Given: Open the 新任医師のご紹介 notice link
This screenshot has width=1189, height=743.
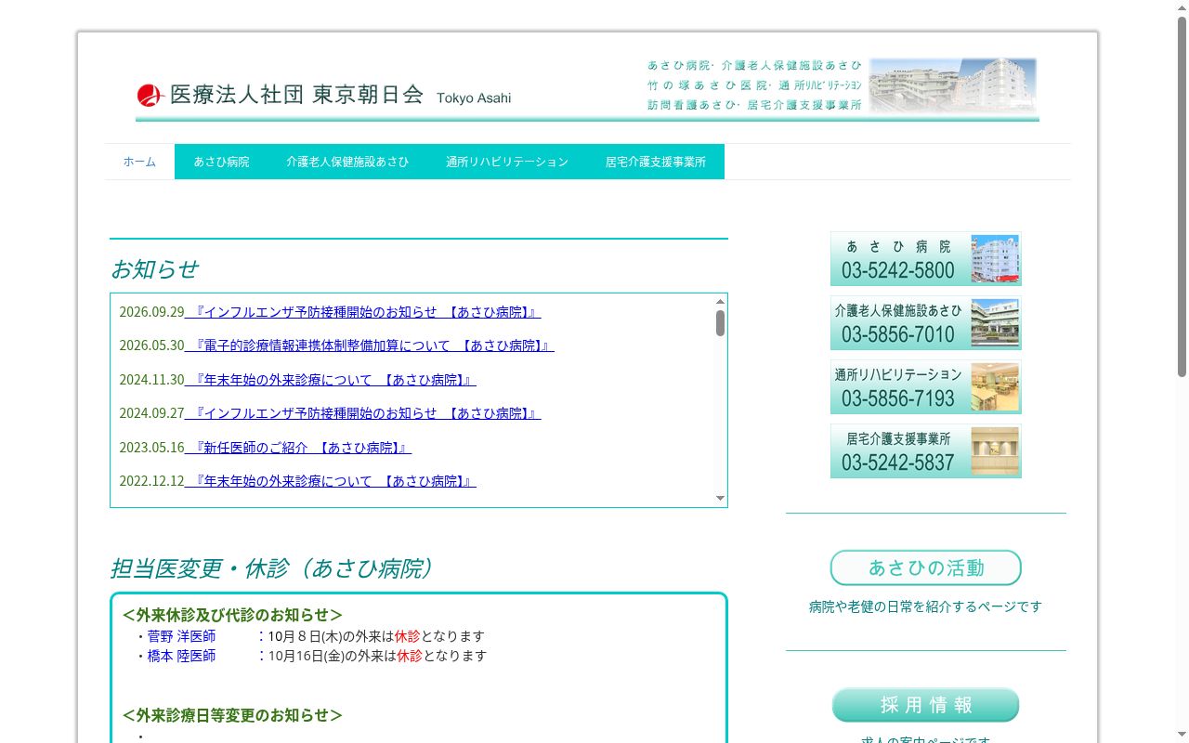Looking at the screenshot, I should pyautogui.click(x=297, y=448).
